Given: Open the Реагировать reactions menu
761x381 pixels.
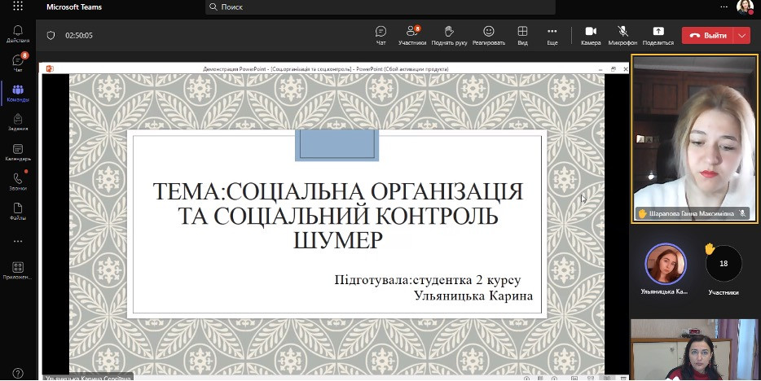Looking at the screenshot, I should tap(488, 35).
